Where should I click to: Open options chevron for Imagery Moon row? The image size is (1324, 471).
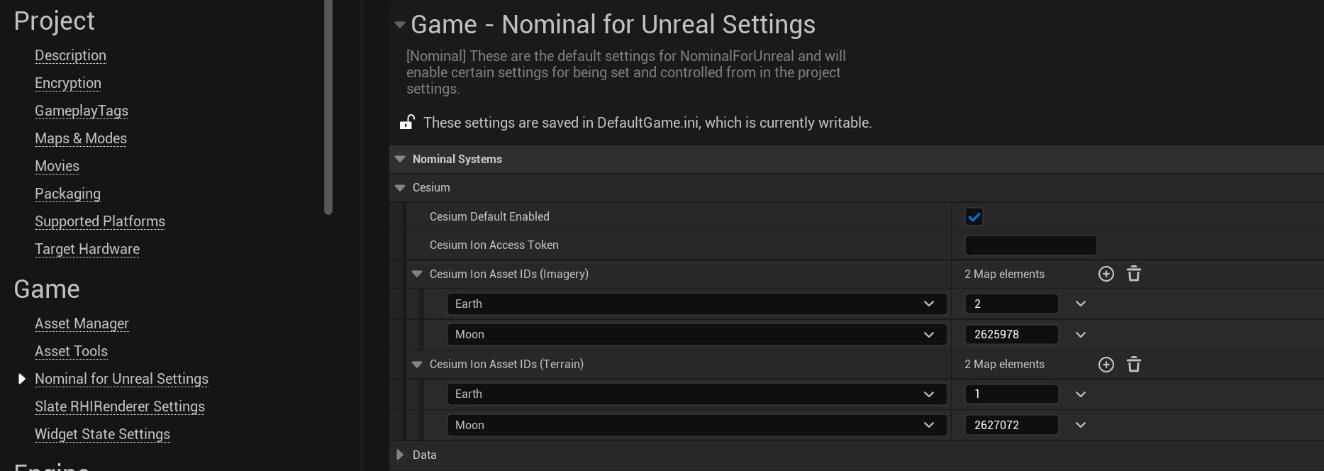coord(1081,335)
